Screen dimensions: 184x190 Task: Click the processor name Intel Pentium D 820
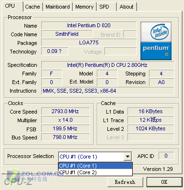(x=89, y=25)
